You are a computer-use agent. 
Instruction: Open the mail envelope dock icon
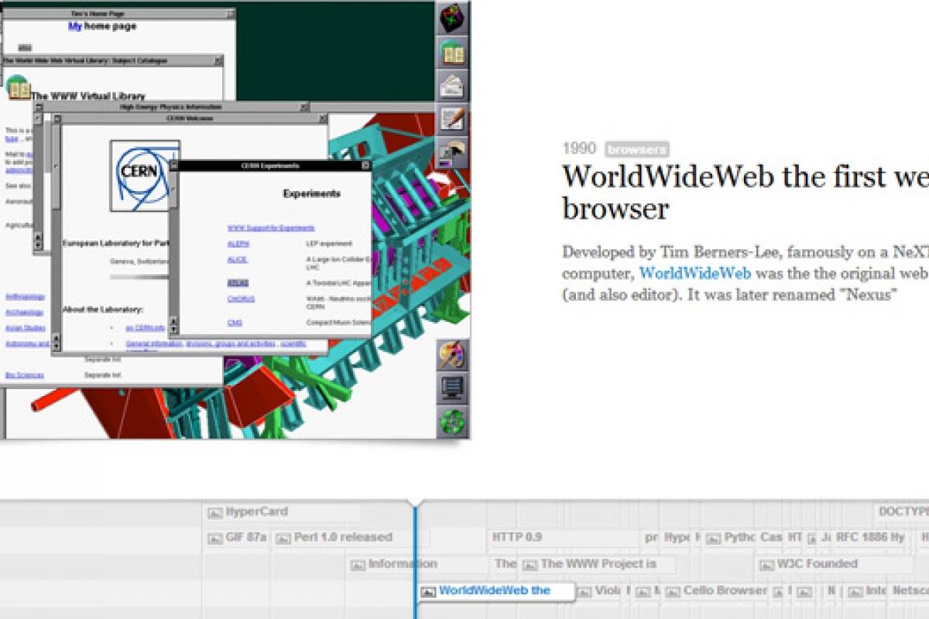pyautogui.click(x=452, y=86)
